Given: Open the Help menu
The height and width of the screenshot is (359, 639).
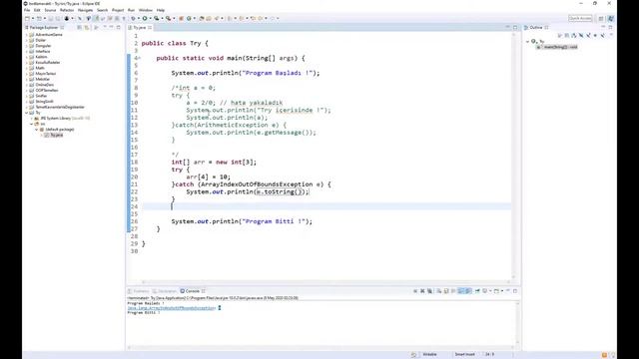Looking at the screenshot, I should [161, 10].
